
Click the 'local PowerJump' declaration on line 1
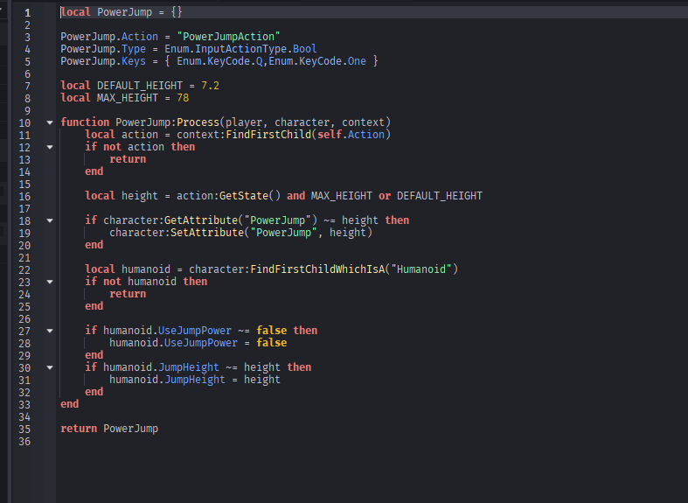(106, 12)
